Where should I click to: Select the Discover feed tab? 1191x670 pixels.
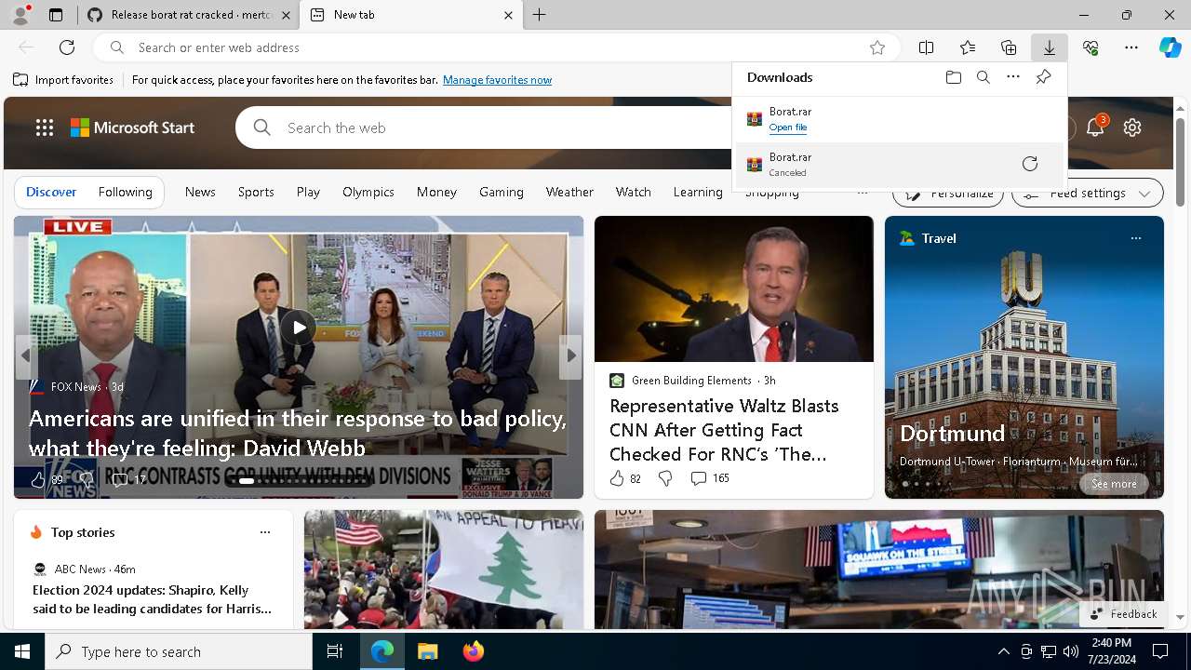(51, 192)
